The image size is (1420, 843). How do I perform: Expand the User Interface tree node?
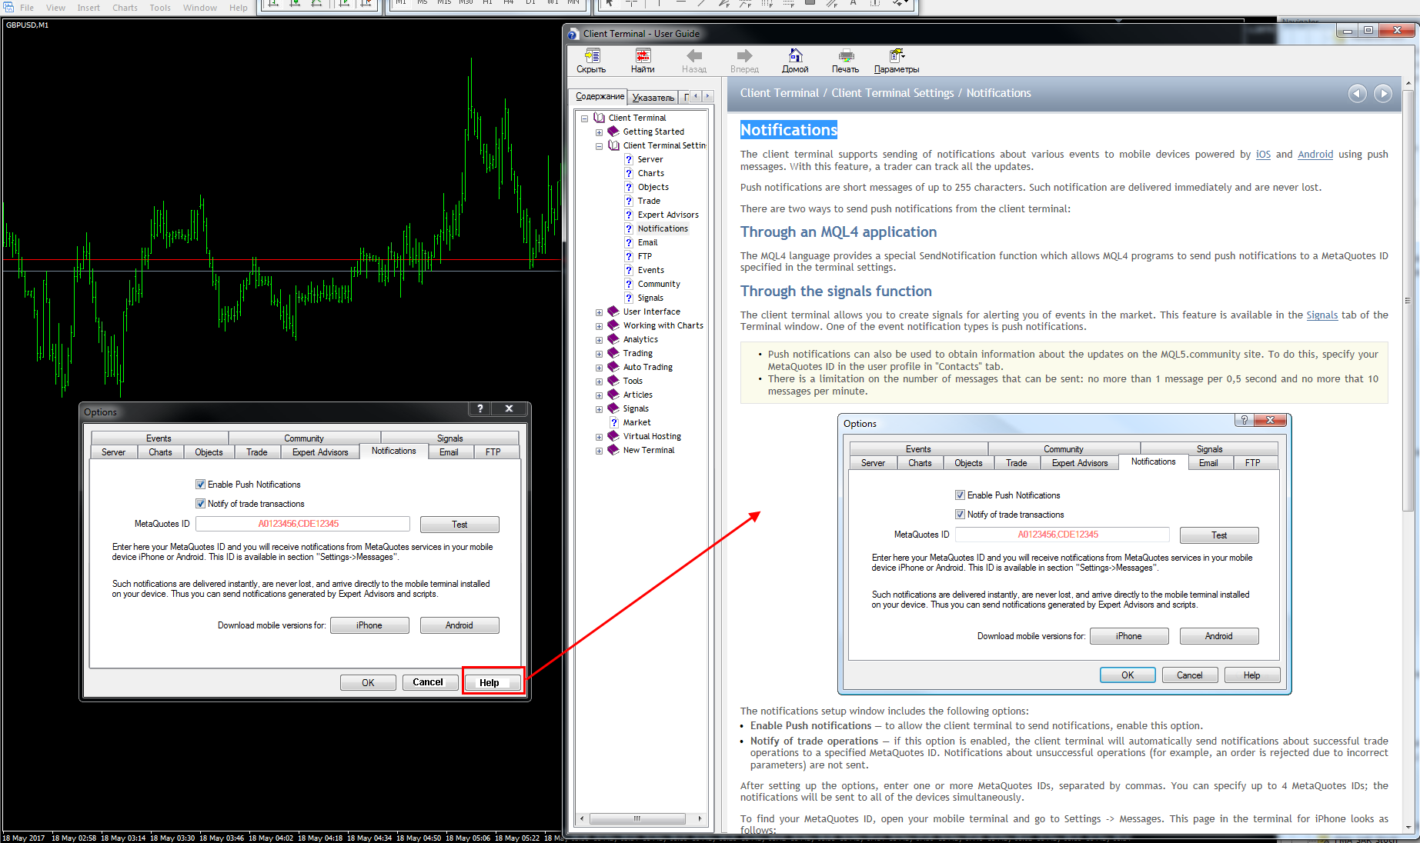click(599, 312)
